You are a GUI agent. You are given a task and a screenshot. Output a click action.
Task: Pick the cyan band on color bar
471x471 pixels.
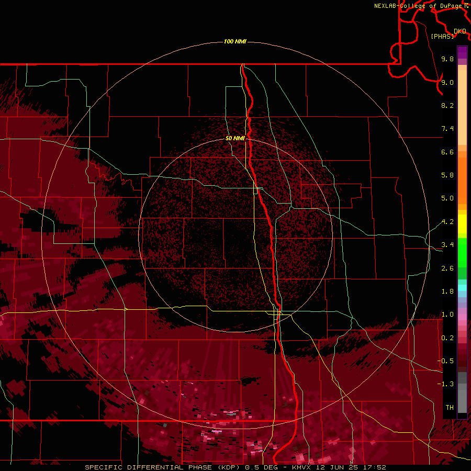click(x=462, y=288)
